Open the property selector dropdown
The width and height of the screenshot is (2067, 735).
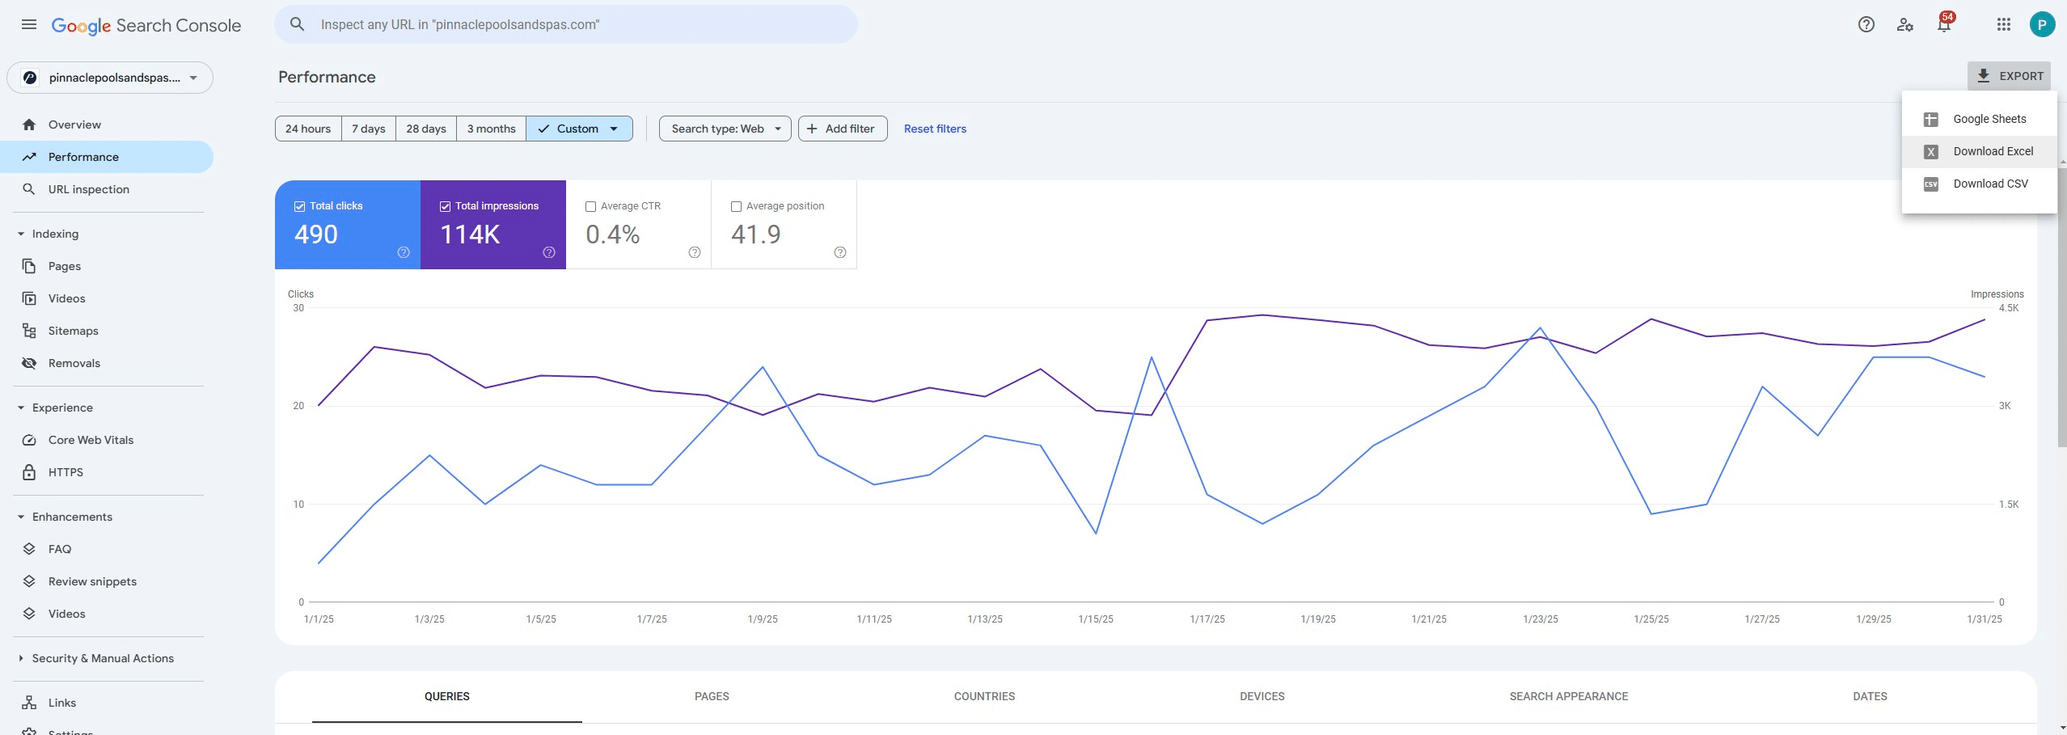click(110, 78)
